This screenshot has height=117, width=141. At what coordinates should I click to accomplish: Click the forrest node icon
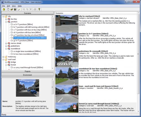click(9, 65)
